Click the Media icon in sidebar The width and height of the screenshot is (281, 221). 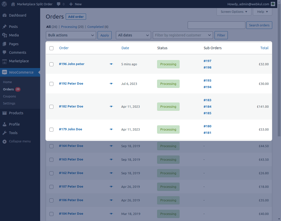coord(5,35)
